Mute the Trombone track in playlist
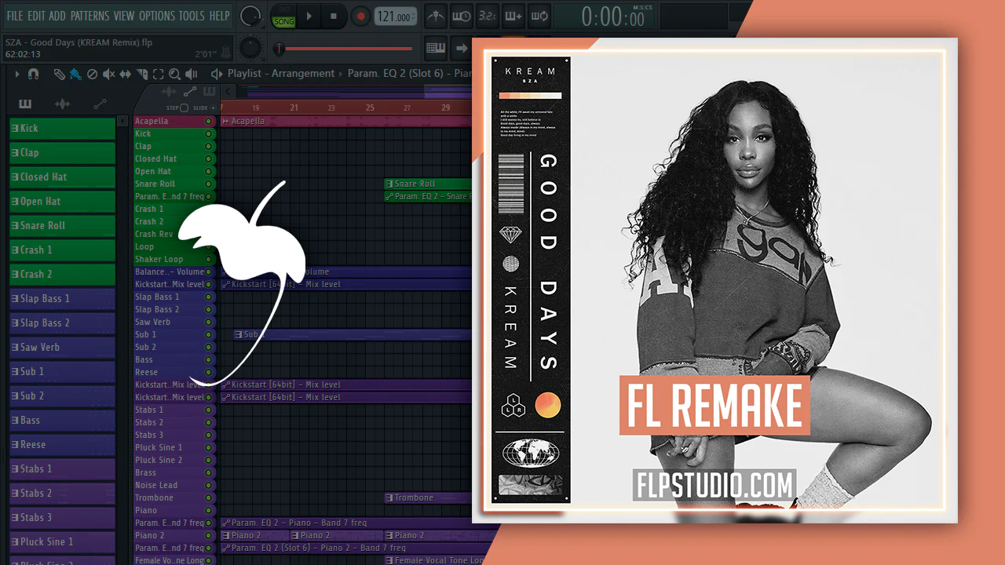The image size is (1005, 565). pos(209,498)
